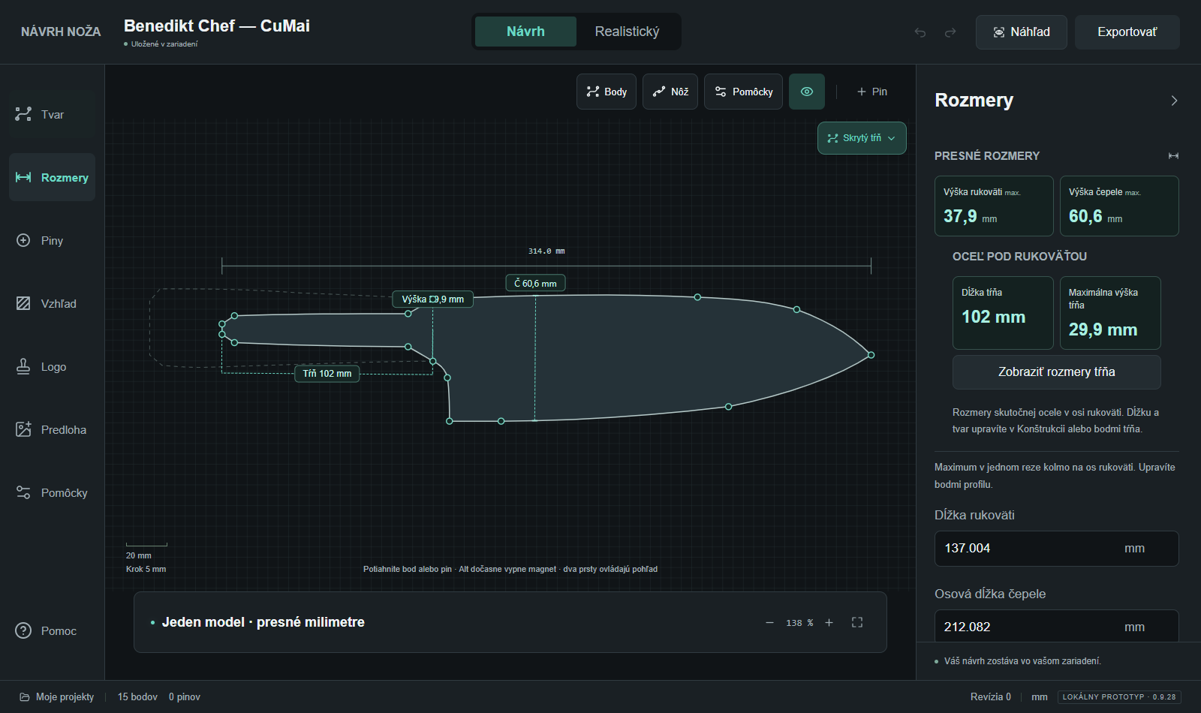1201x713 pixels.
Task: Toggle the Pomôcky canvas guides button
Action: click(743, 92)
